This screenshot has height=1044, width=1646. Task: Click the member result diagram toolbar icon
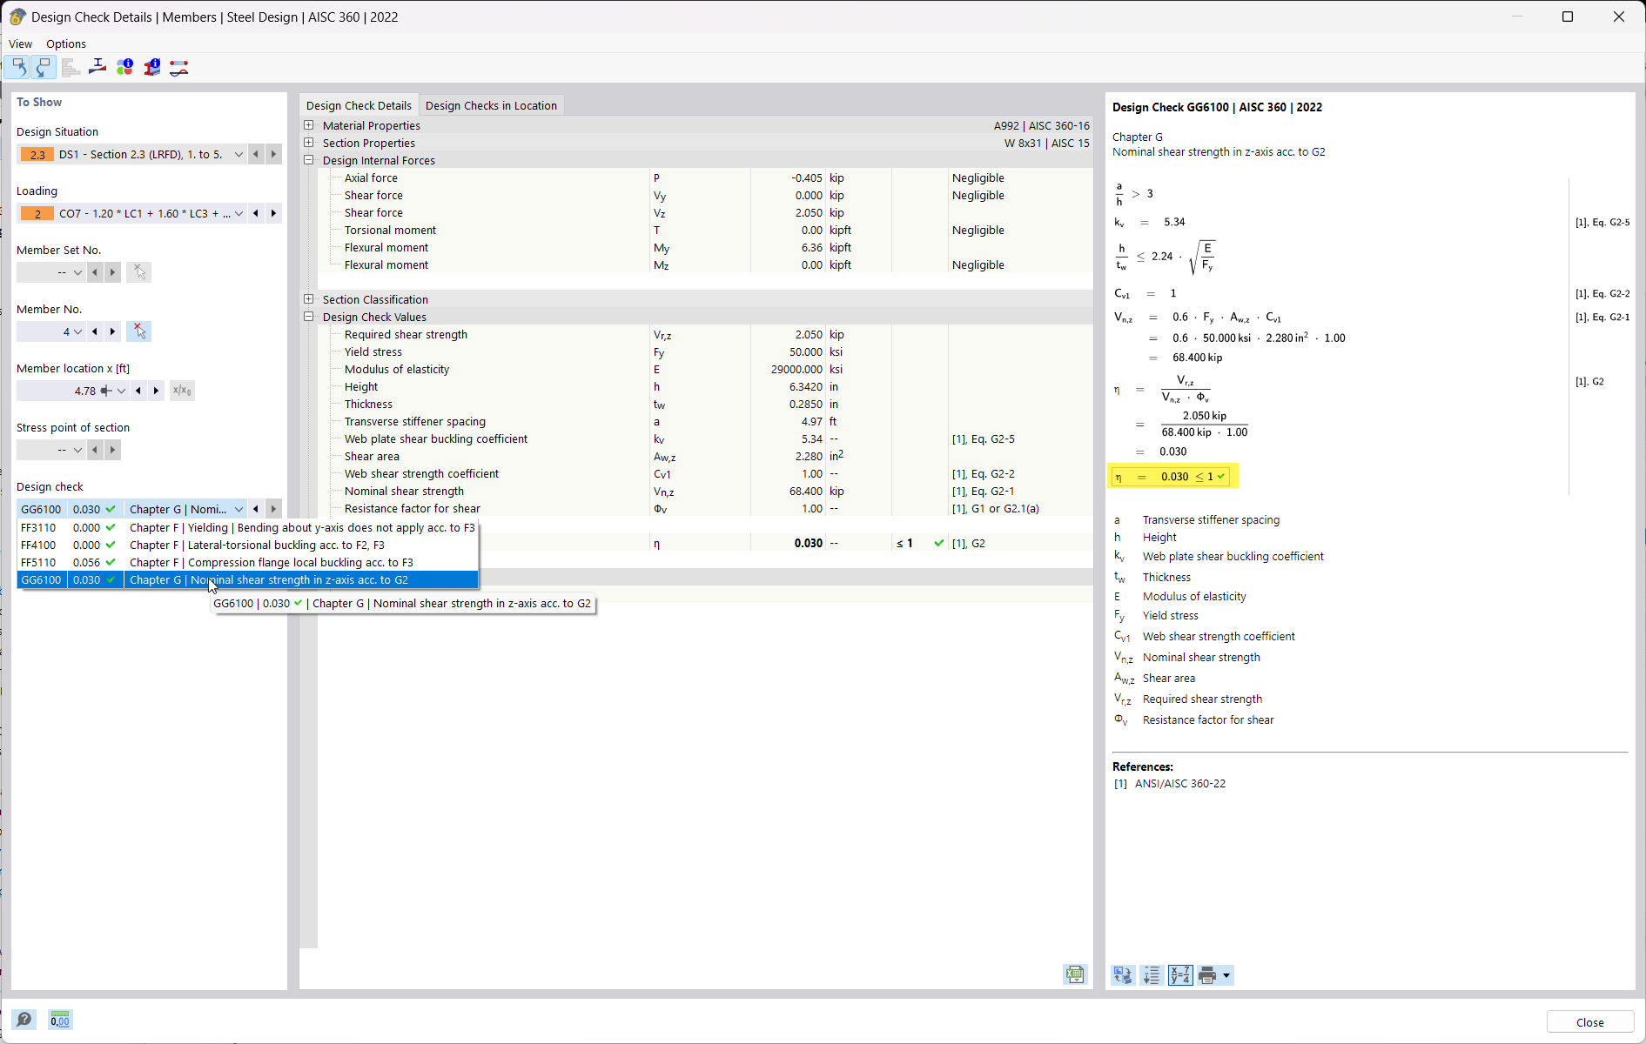pyautogui.click(x=179, y=67)
